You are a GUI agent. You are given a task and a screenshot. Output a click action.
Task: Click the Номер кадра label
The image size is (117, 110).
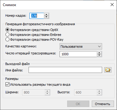(16, 15)
